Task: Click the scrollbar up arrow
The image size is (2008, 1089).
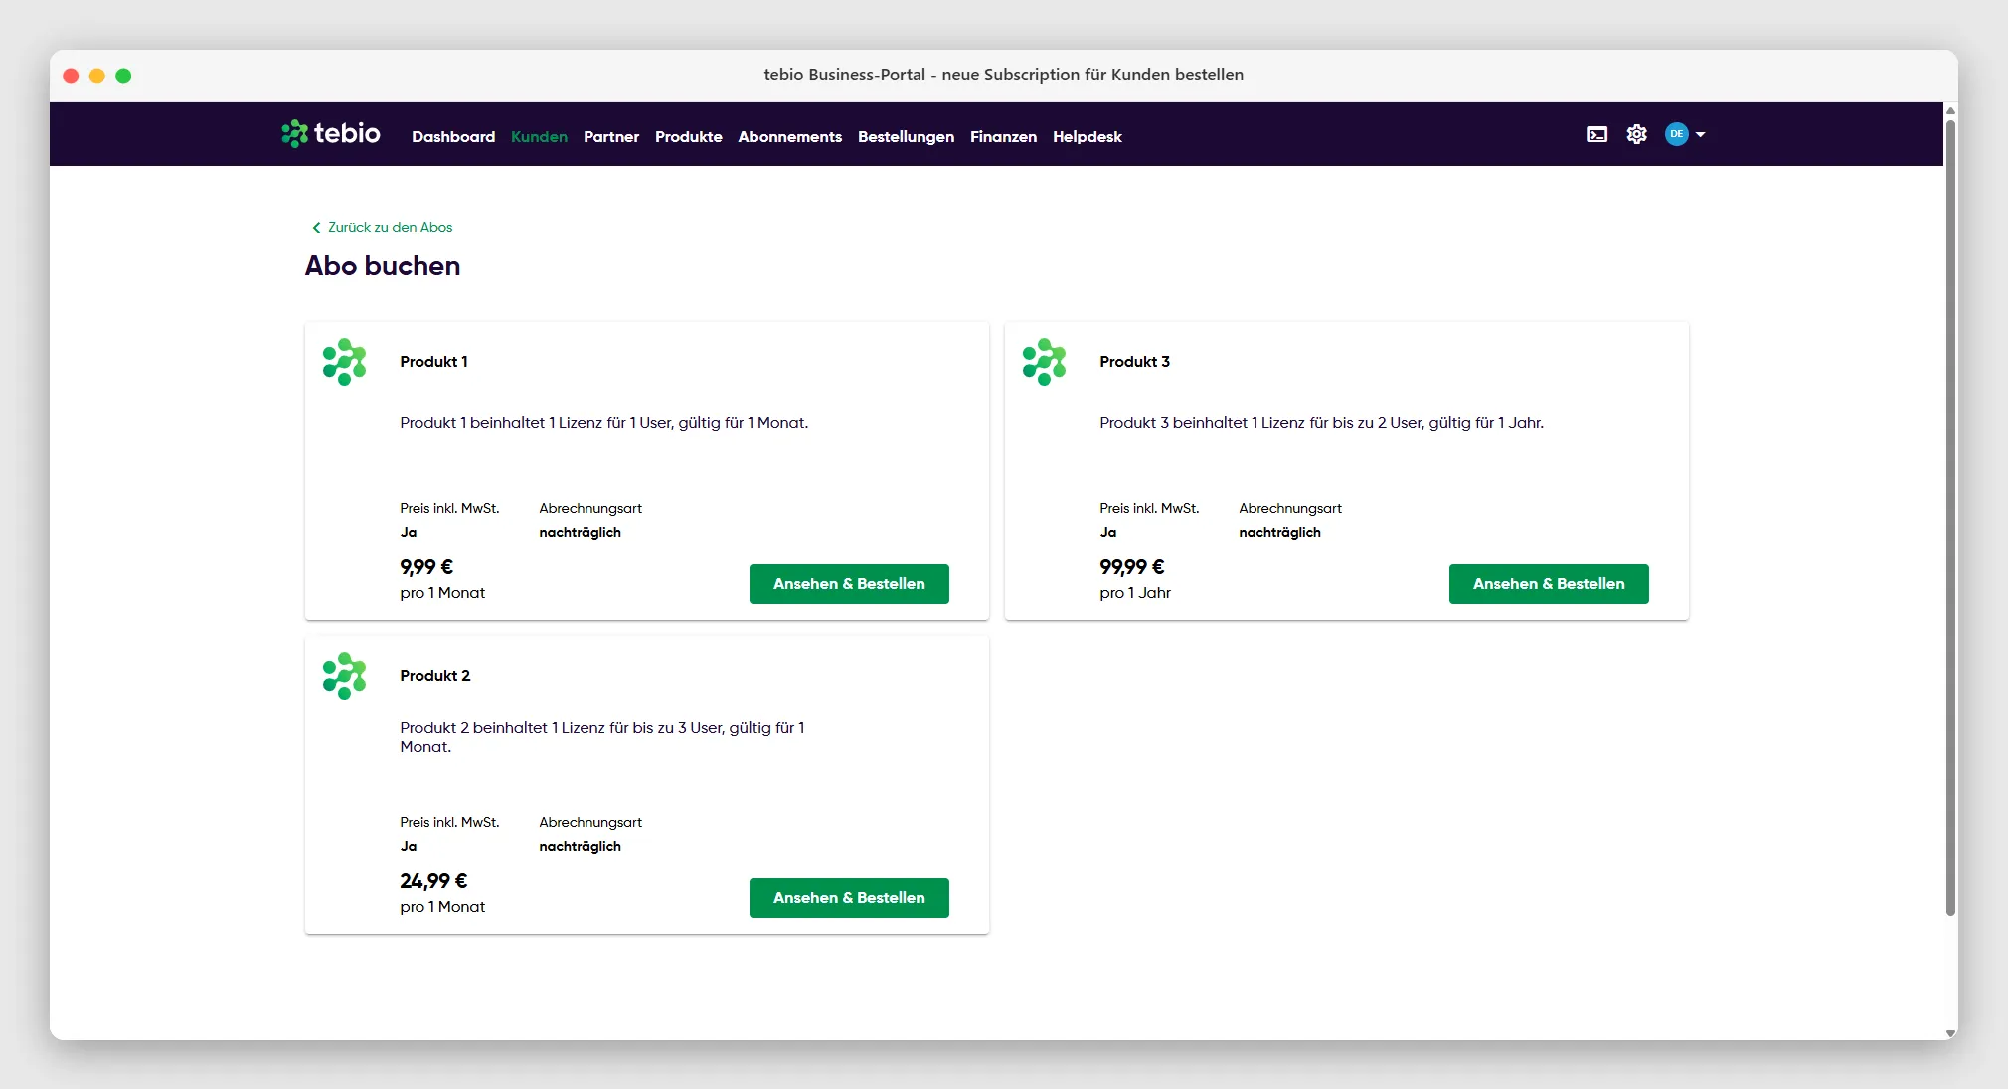Action: pyautogui.click(x=1950, y=110)
